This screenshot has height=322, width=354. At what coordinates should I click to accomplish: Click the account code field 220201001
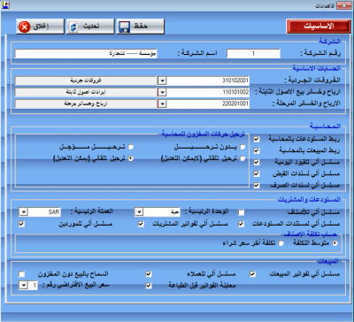tap(208, 103)
